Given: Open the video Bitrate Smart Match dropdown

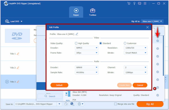Looking at the screenshot, I should [x=135, y=53].
